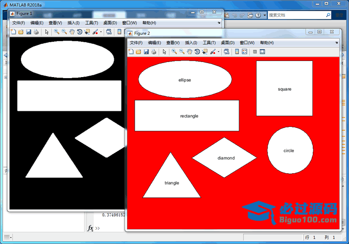
Task: Select Rotate 3D tool in Figure 2
Action: [197, 52]
